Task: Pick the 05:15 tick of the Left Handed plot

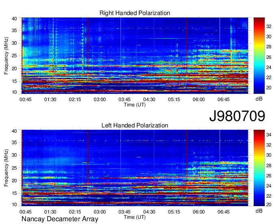Action: pos(174,212)
